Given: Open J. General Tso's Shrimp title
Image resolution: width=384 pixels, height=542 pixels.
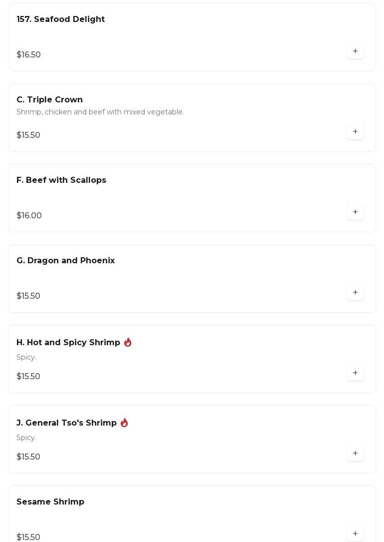Looking at the screenshot, I should (66, 423).
